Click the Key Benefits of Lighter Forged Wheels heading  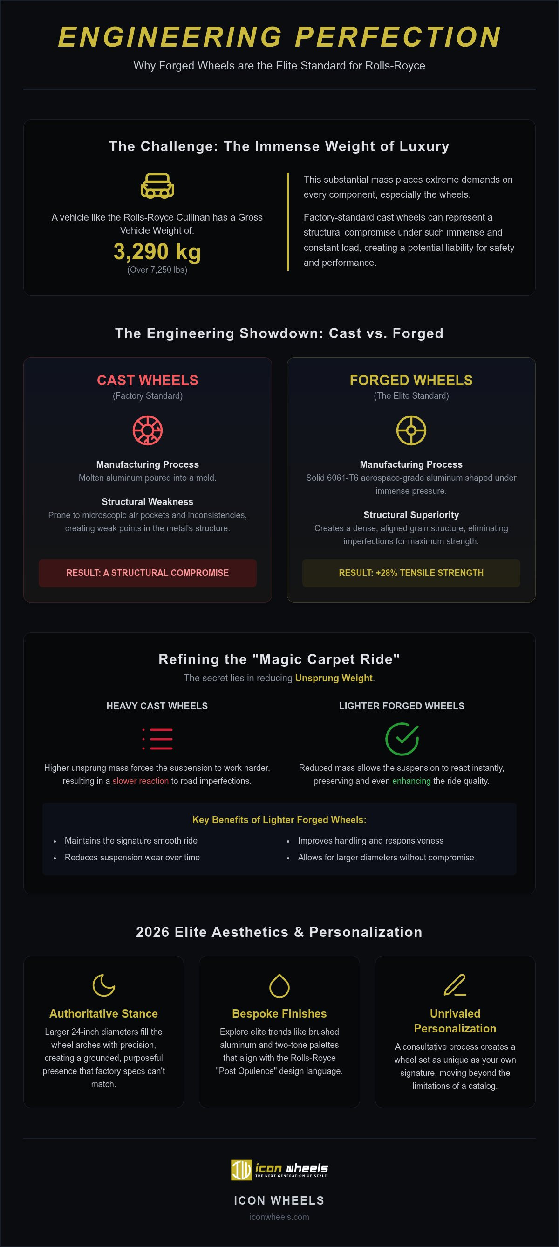click(x=279, y=819)
